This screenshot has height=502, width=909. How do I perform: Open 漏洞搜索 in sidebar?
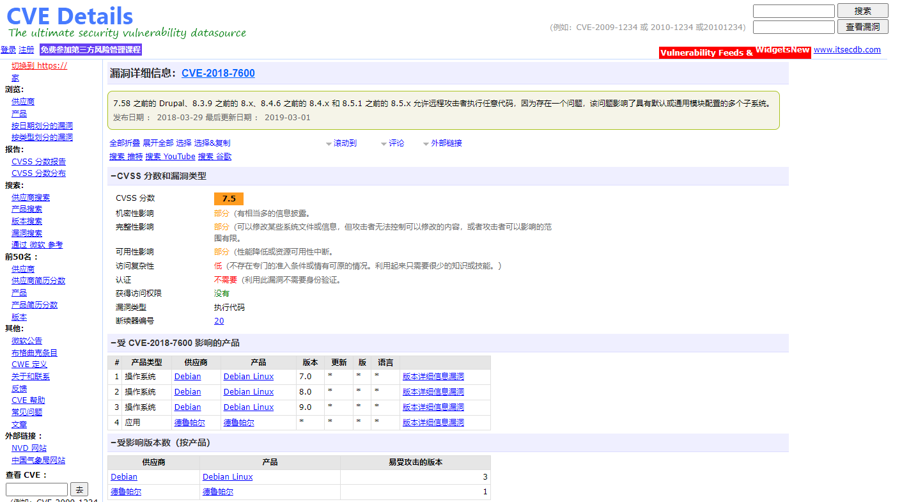click(27, 233)
